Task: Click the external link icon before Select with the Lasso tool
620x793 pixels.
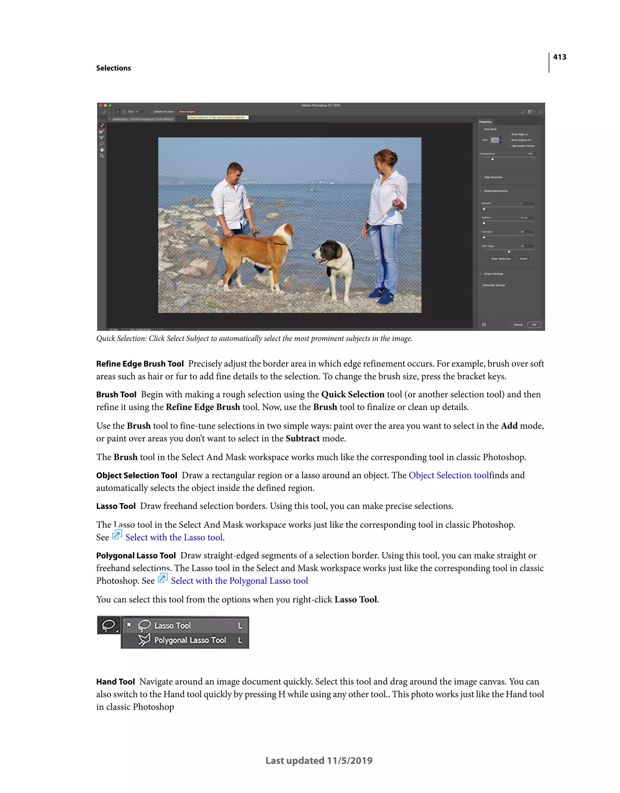Action: point(117,535)
